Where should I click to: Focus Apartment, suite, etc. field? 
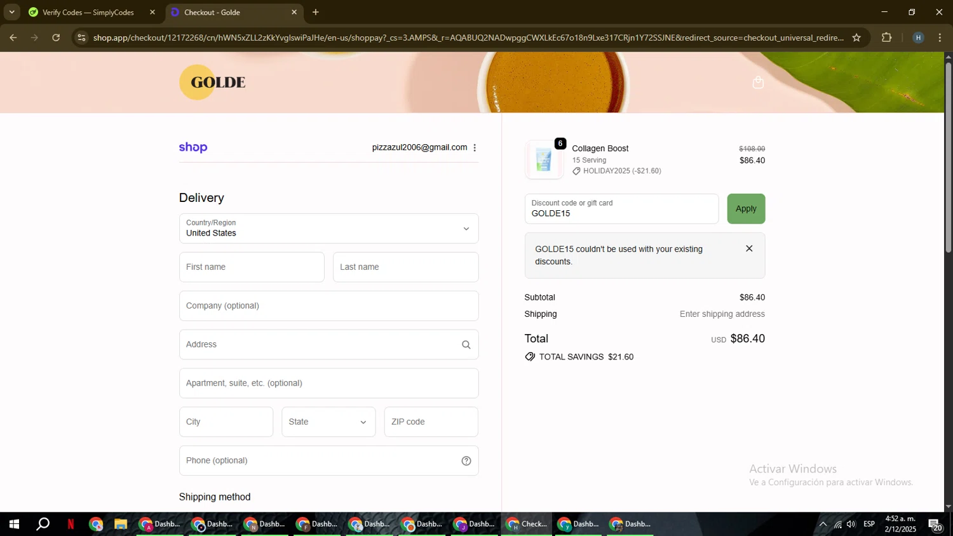(328, 384)
